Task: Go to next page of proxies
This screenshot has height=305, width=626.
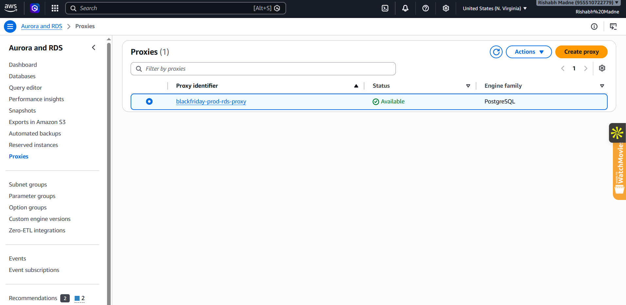Action: point(586,68)
